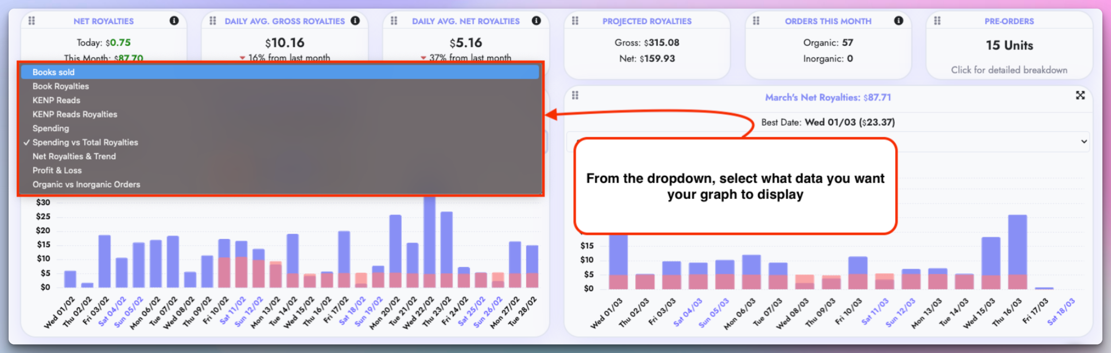This screenshot has width=1111, height=353.
Task: Select the Profit & Loss option
Action: click(x=280, y=170)
